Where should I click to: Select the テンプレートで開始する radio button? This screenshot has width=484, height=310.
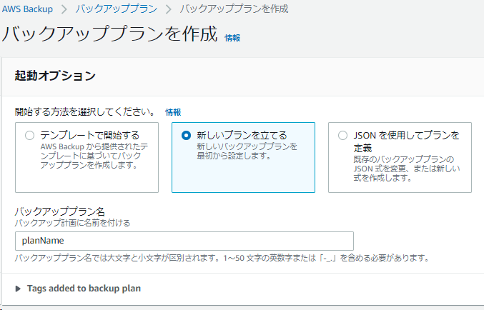pyautogui.click(x=29, y=135)
